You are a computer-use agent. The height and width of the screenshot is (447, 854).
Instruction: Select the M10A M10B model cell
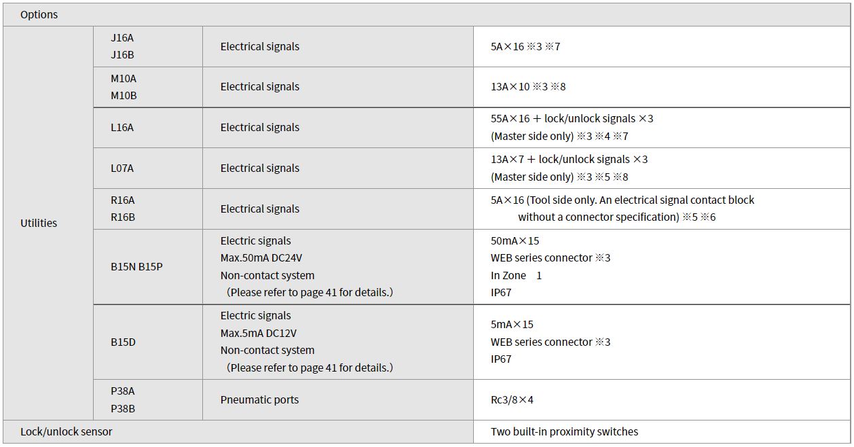[x=148, y=87]
